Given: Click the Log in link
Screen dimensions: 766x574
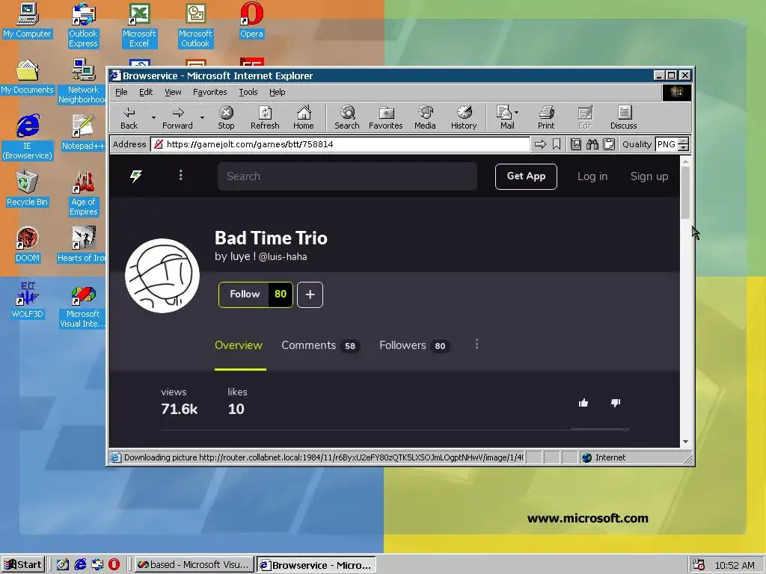Looking at the screenshot, I should (592, 176).
